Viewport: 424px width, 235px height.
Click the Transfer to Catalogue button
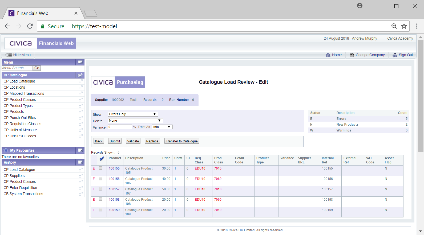pos(182,141)
